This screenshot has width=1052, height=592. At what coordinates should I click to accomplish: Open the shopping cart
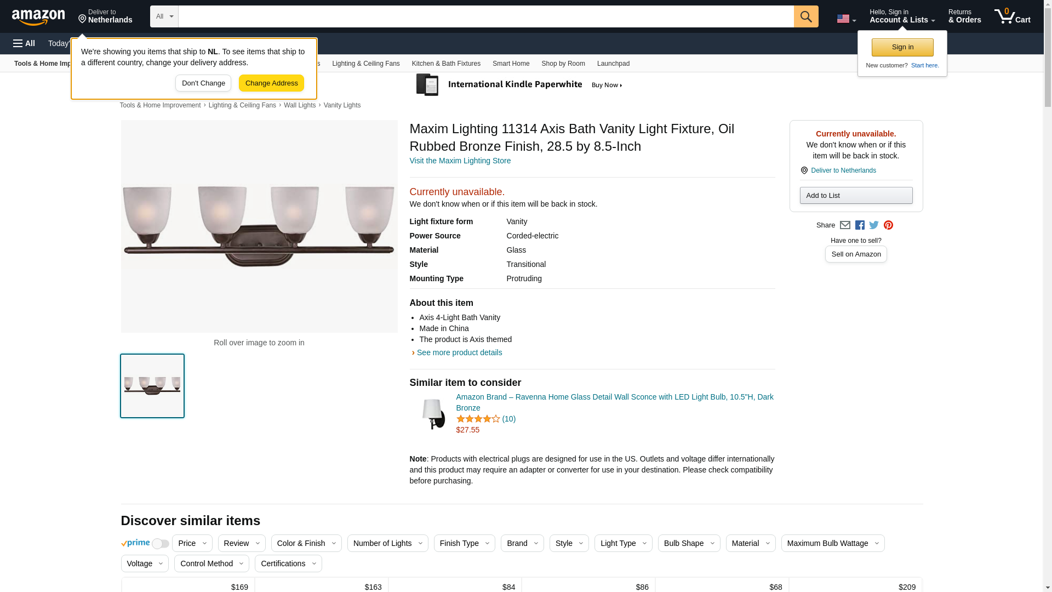1012,16
